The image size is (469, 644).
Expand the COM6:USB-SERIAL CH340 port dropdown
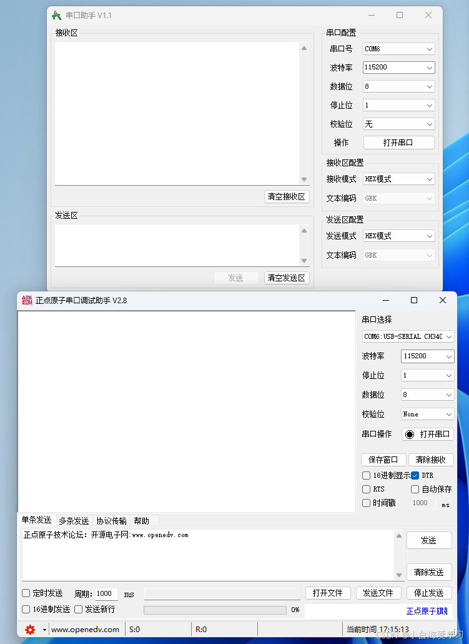(408, 336)
